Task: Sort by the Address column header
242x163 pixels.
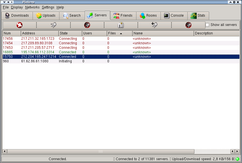Action: point(40,33)
